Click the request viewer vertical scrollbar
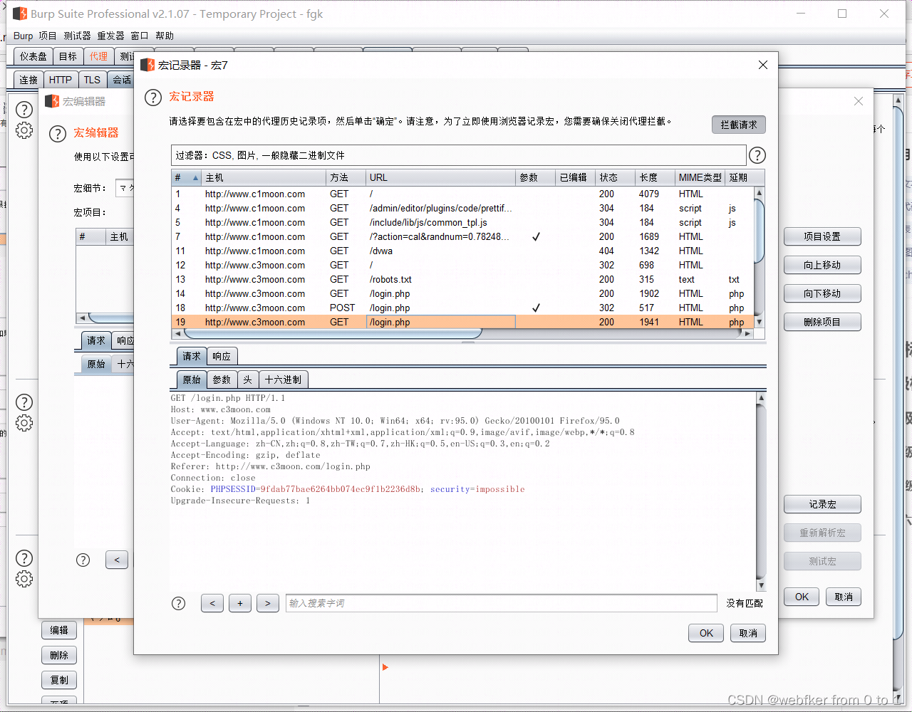 coord(761,491)
